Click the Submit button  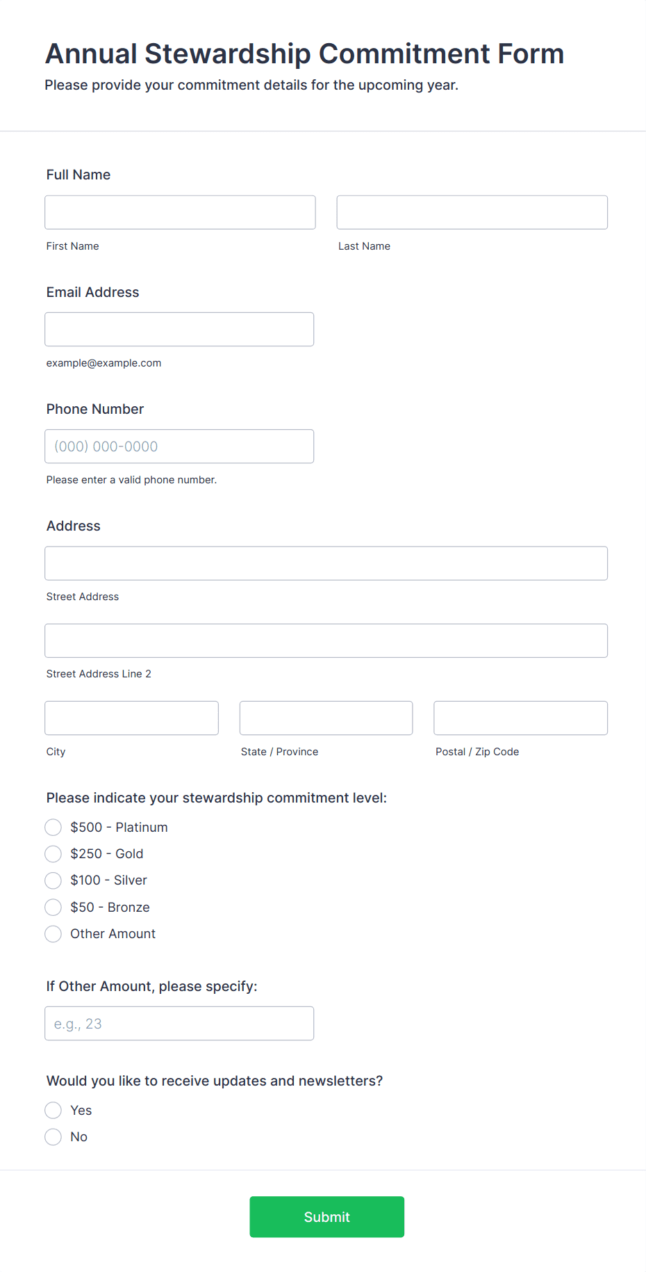[x=326, y=1216]
